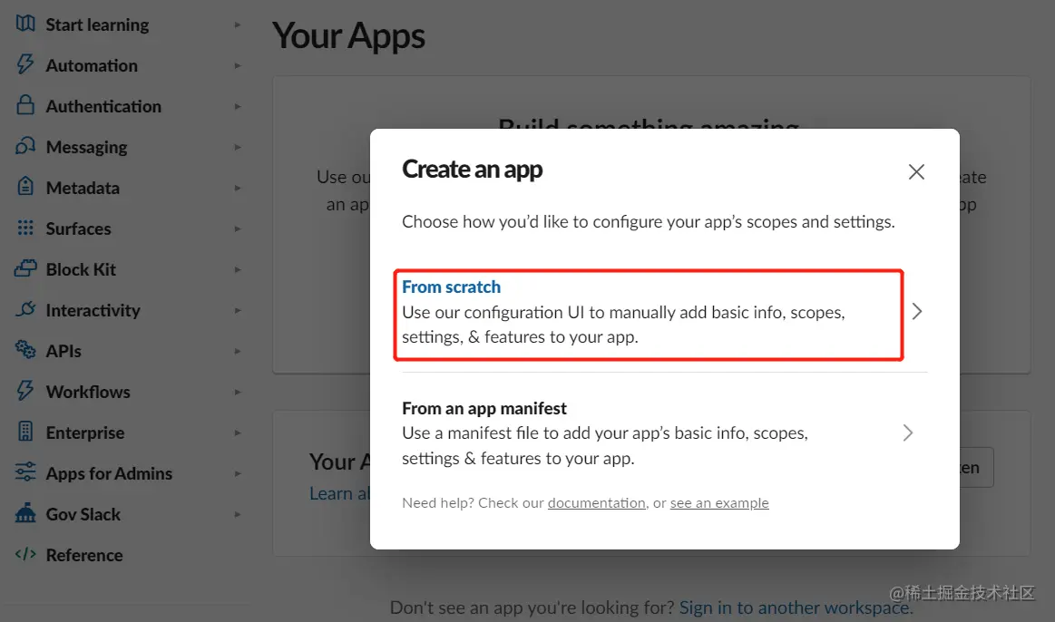Screen dimensions: 1055x622
Task: Expand the Interactivity section arrow
Action: pos(238,310)
